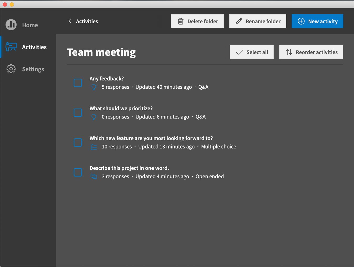354x267 pixels.
Task: Click the lightbulb icon under Any feedback?
Action: point(94,87)
